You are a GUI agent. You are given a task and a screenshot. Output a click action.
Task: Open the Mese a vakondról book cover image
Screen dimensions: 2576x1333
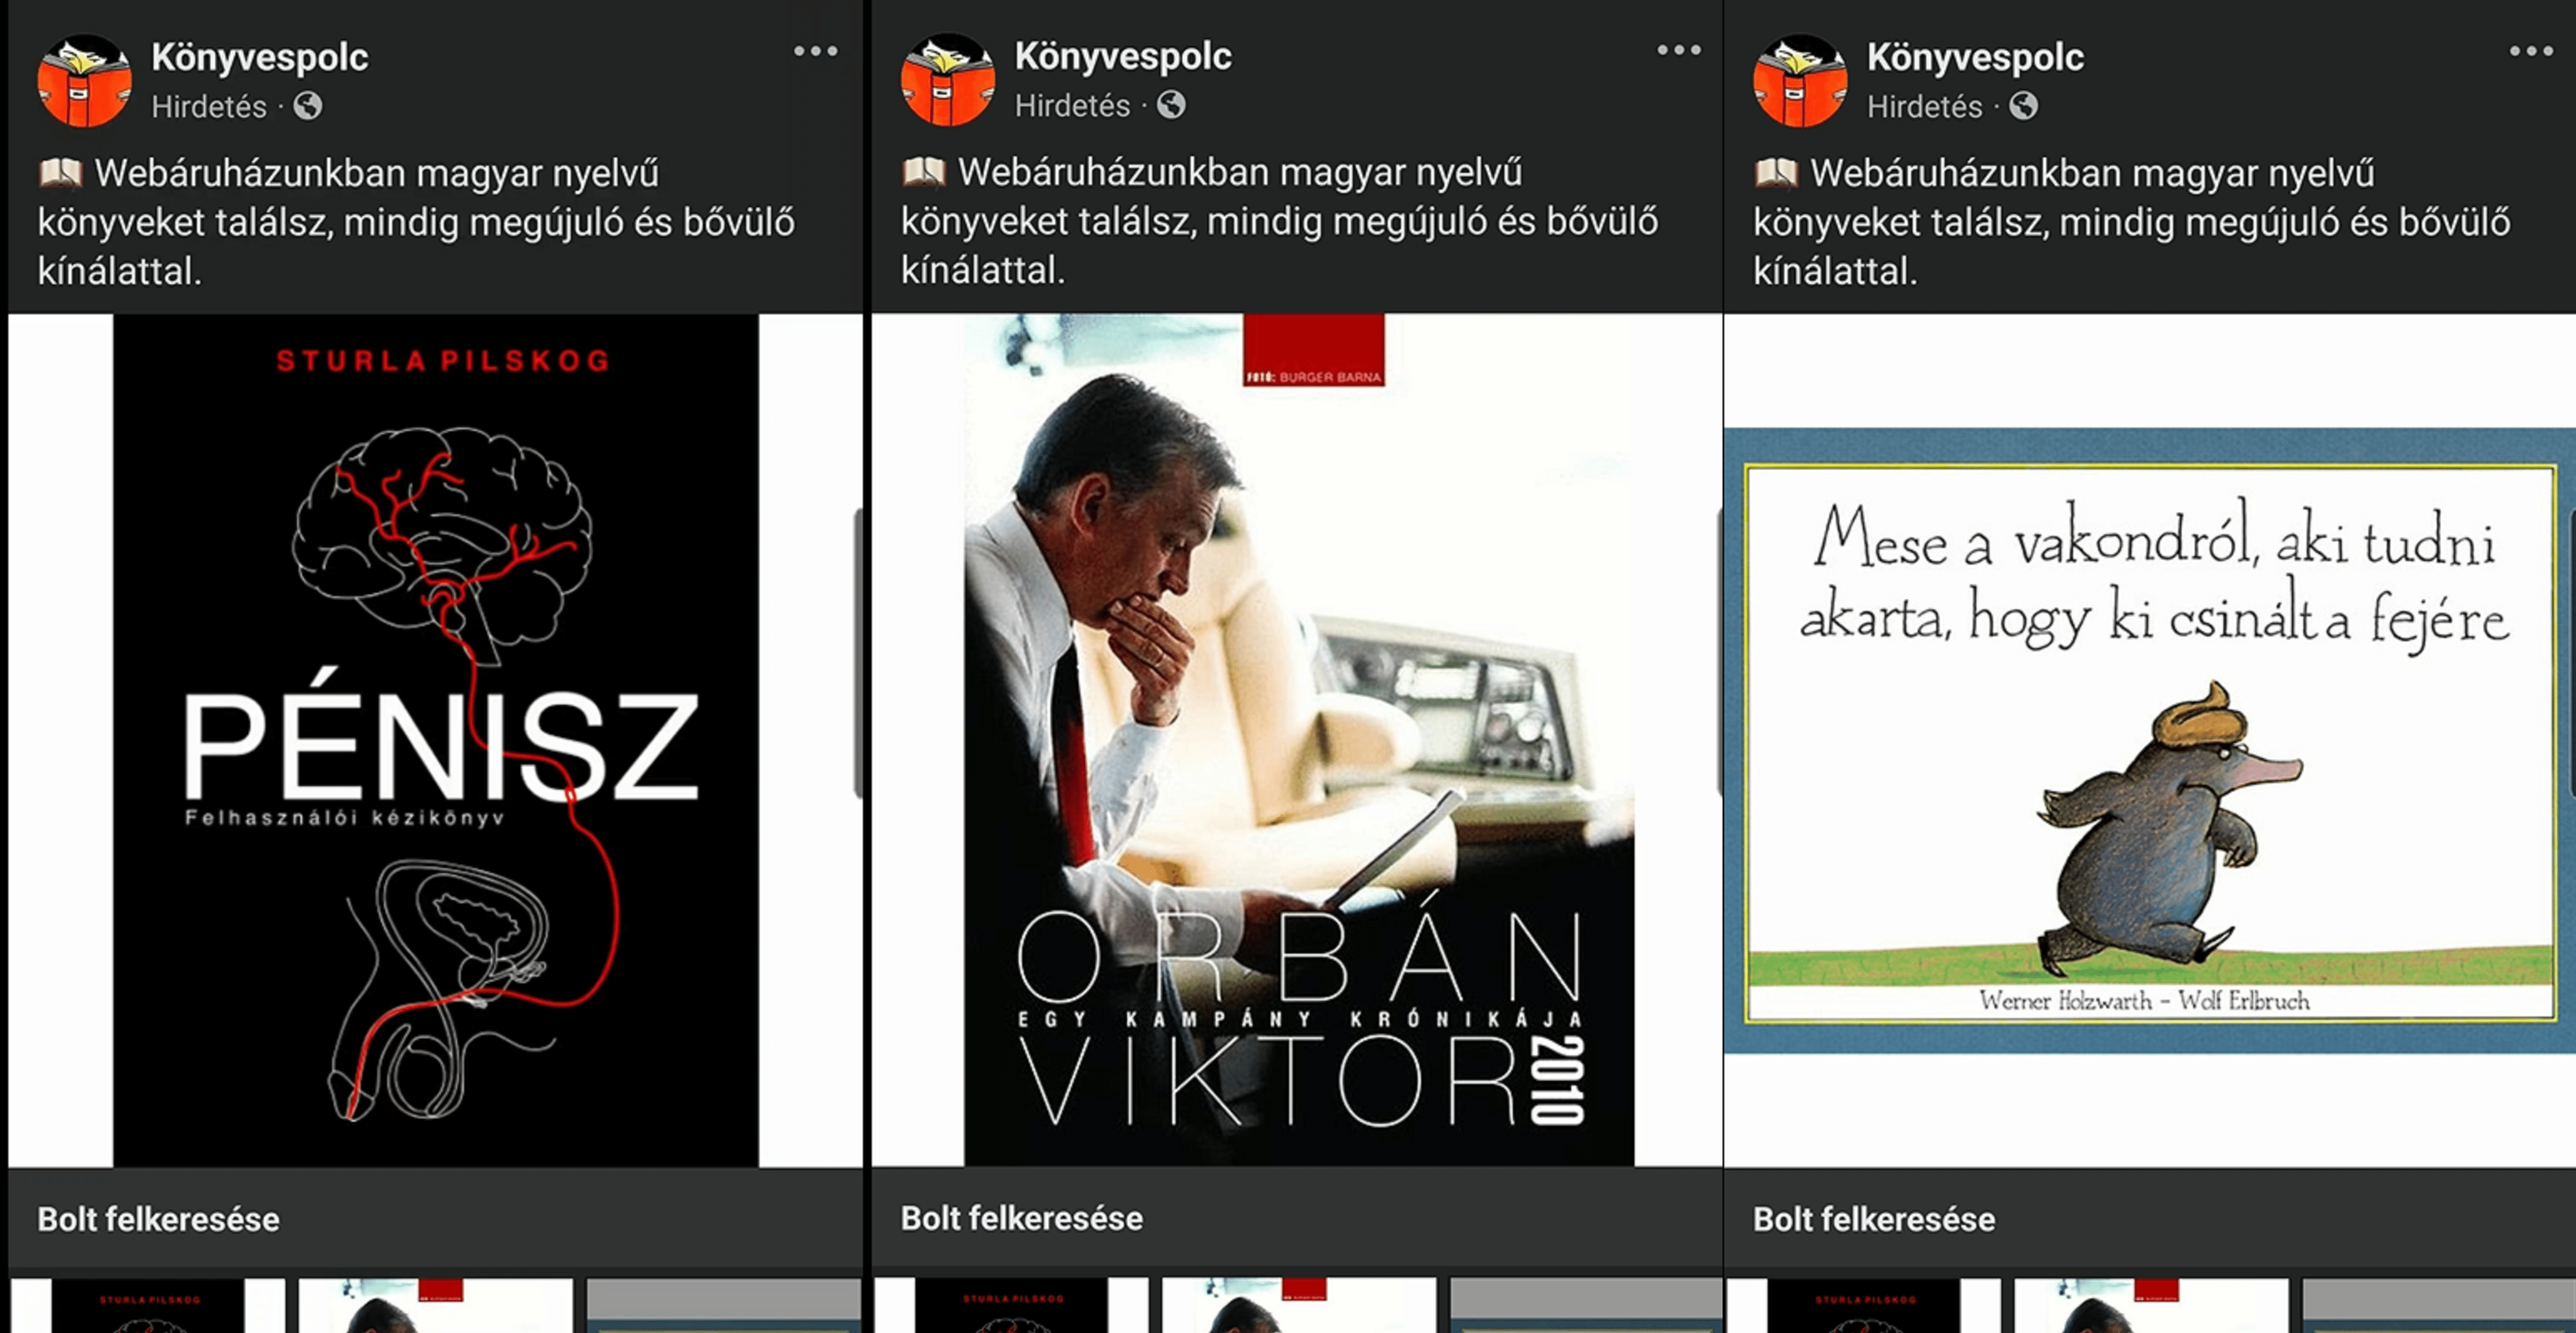[x=2150, y=740]
